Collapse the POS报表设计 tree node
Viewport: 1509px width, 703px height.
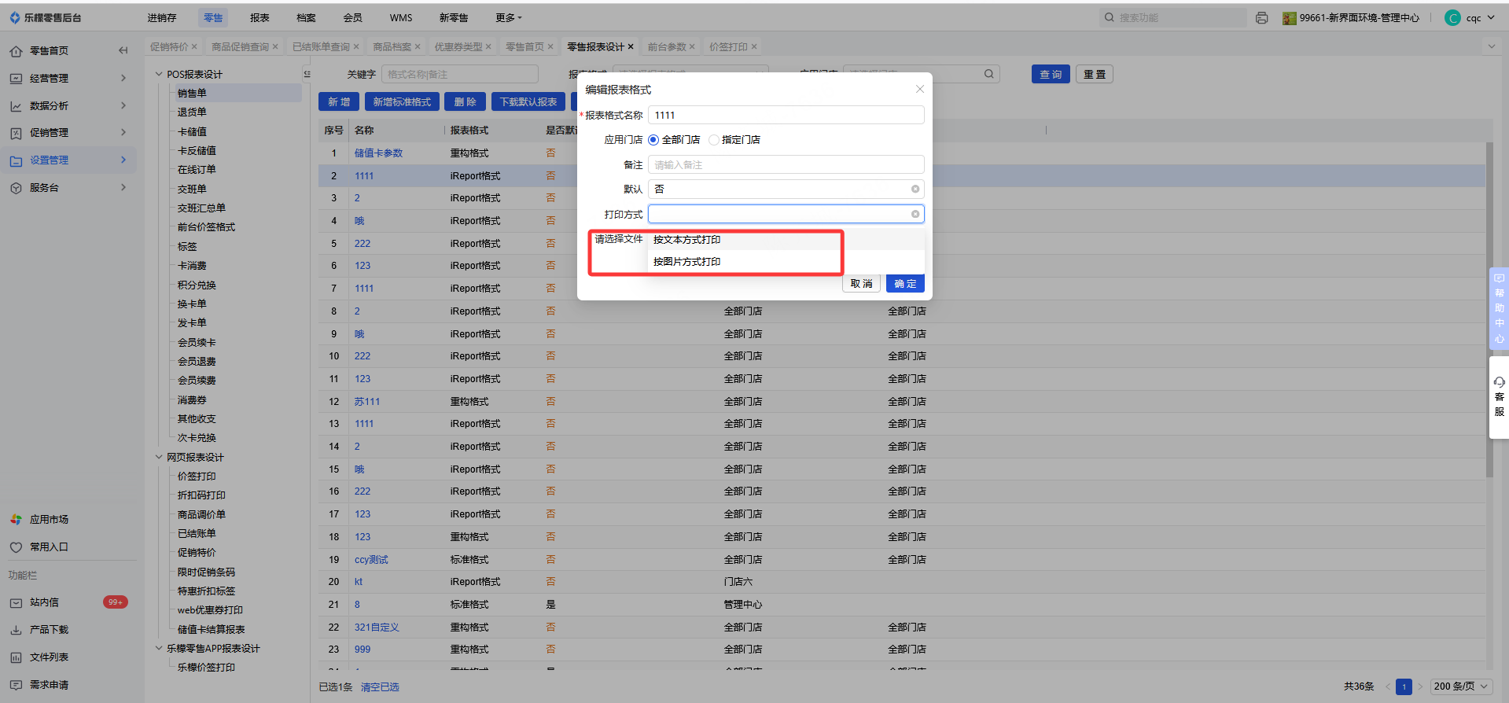point(159,74)
